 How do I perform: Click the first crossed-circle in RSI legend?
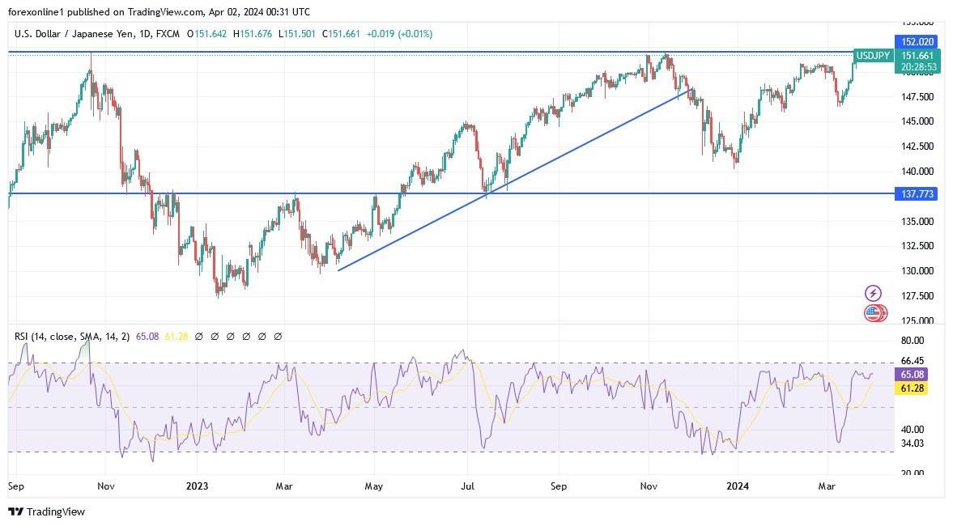pos(199,336)
